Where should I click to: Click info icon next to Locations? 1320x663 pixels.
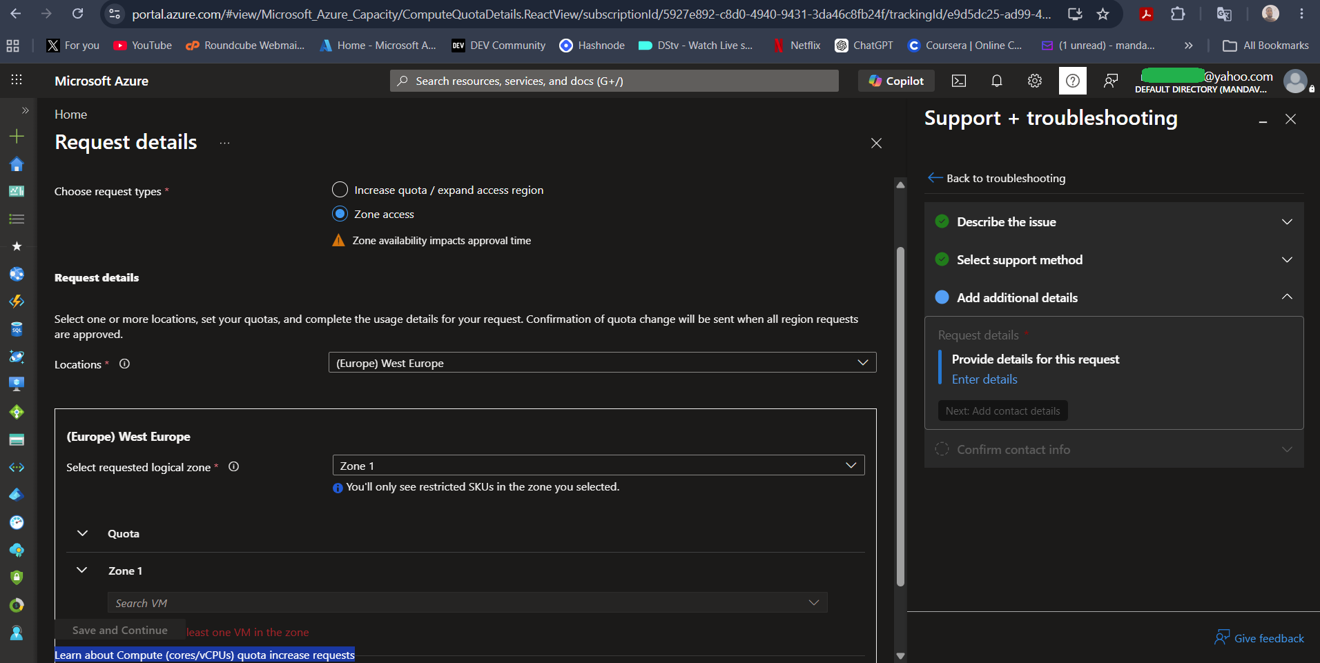124,364
